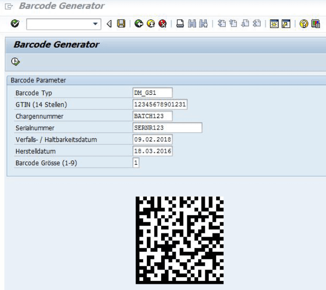The height and width of the screenshot is (290, 326).
Task: Click the "Chargennummer" label
Action: point(39,116)
